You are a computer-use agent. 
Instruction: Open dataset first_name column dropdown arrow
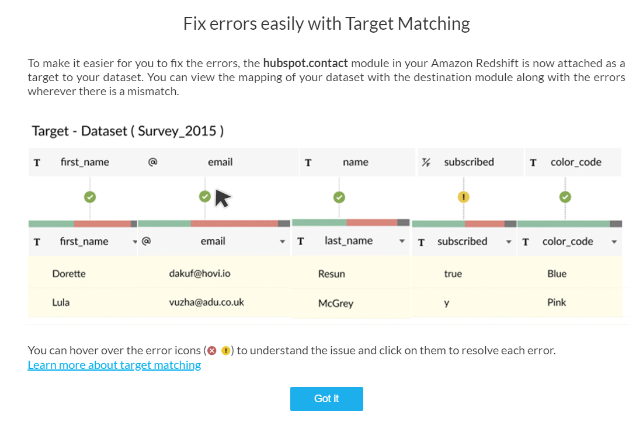(134, 242)
